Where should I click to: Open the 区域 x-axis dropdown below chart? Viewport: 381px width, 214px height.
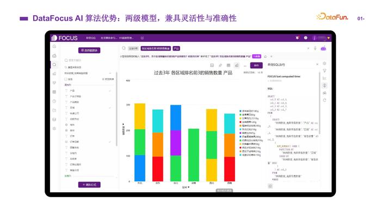[186, 187]
